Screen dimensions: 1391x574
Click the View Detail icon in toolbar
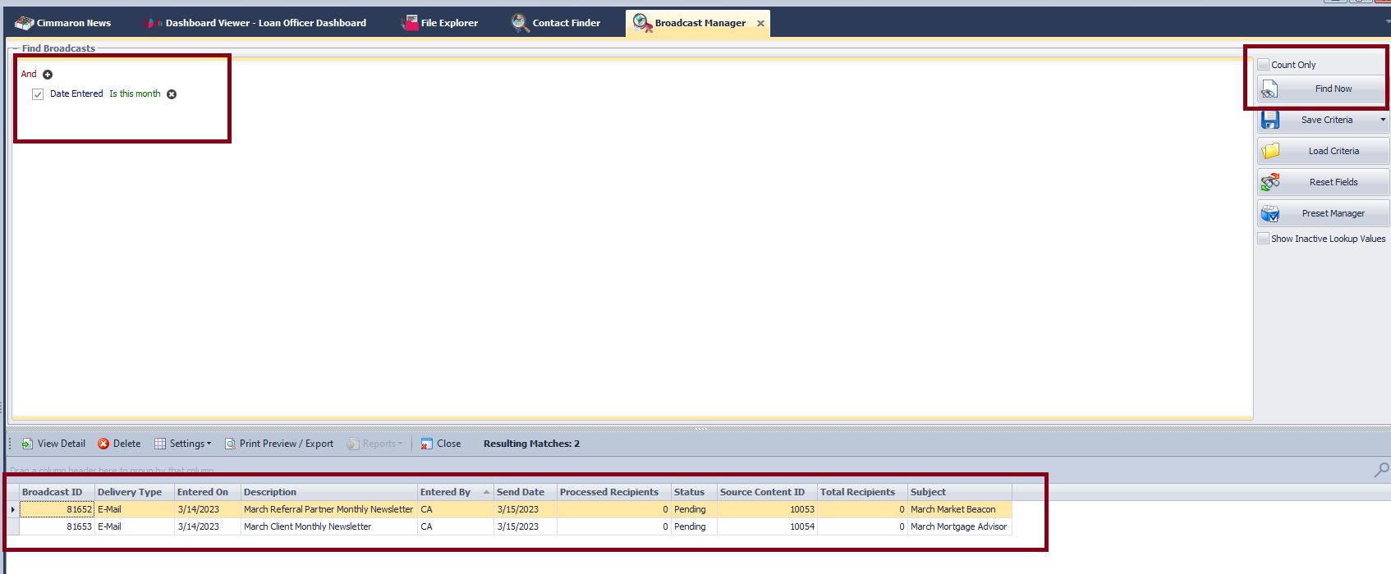27,444
